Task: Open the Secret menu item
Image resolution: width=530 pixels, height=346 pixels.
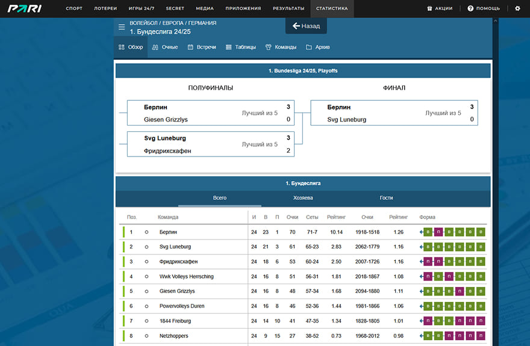Action: coord(175,8)
